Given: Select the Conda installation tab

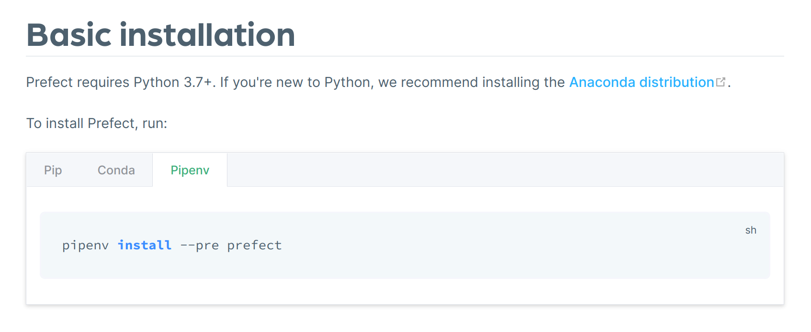Looking at the screenshot, I should click(116, 170).
